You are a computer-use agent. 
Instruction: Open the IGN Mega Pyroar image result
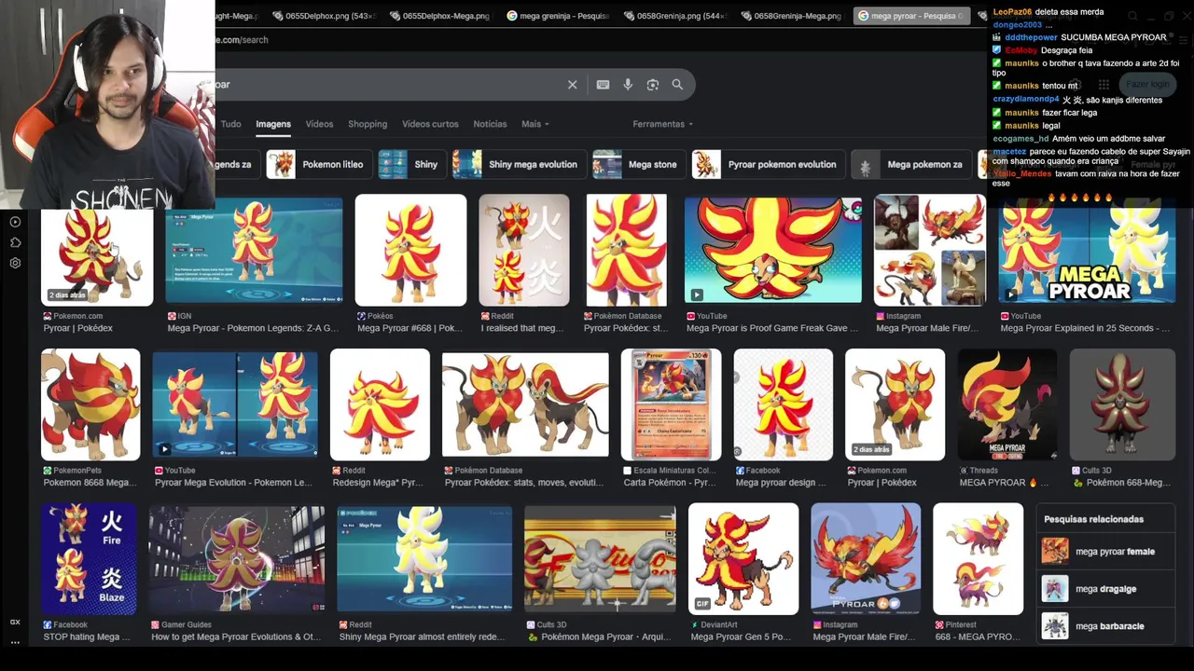pos(254,250)
